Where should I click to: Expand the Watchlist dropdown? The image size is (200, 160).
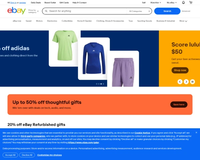(156, 3)
